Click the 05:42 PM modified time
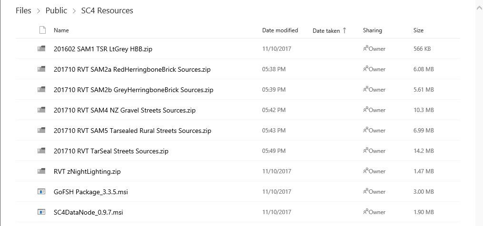 pyautogui.click(x=274, y=110)
